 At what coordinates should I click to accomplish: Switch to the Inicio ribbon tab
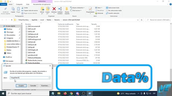click(x=10, y=4)
